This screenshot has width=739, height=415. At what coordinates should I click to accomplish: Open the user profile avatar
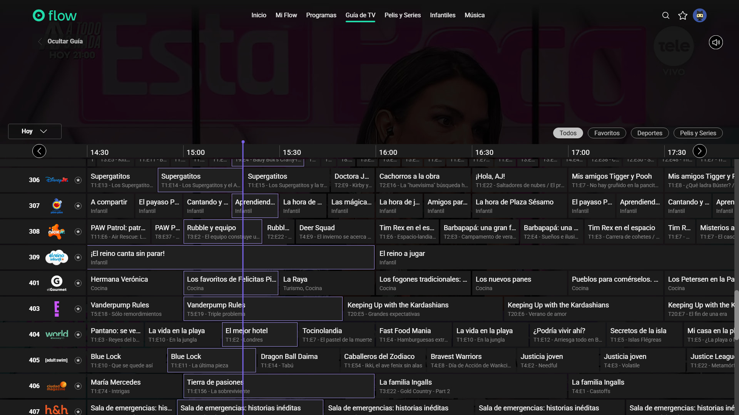pos(700,15)
